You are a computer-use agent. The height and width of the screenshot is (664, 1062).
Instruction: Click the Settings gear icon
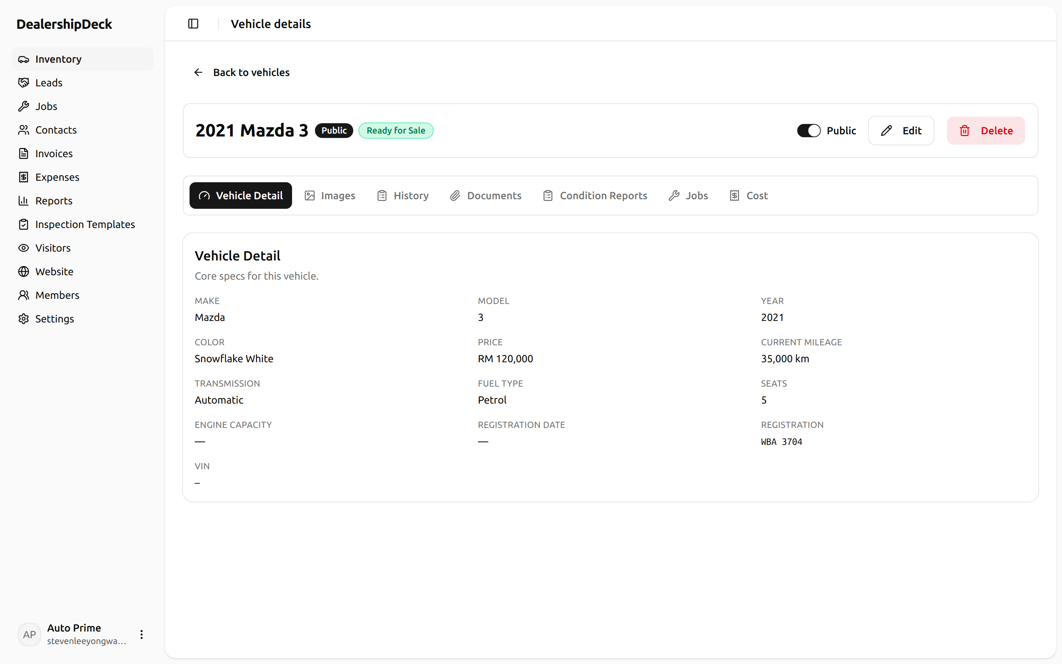pyautogui.click(x=24, y=319)
